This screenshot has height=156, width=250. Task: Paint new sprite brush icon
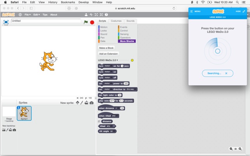click(82, 103)
